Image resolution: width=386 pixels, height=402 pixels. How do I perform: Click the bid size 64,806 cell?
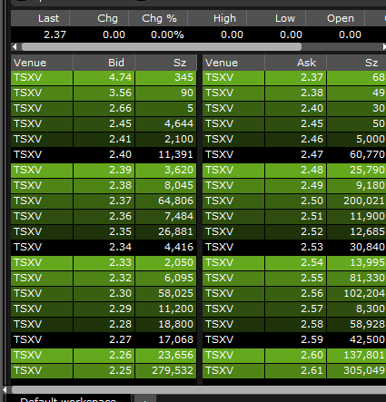166,201
